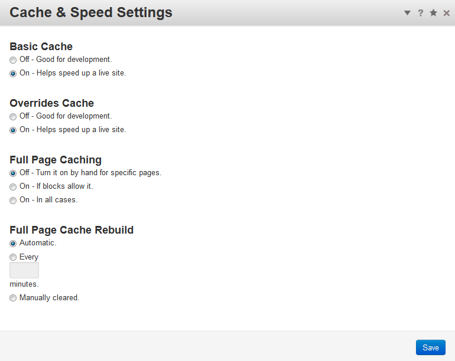Save the cache settings

pos(430,347)
